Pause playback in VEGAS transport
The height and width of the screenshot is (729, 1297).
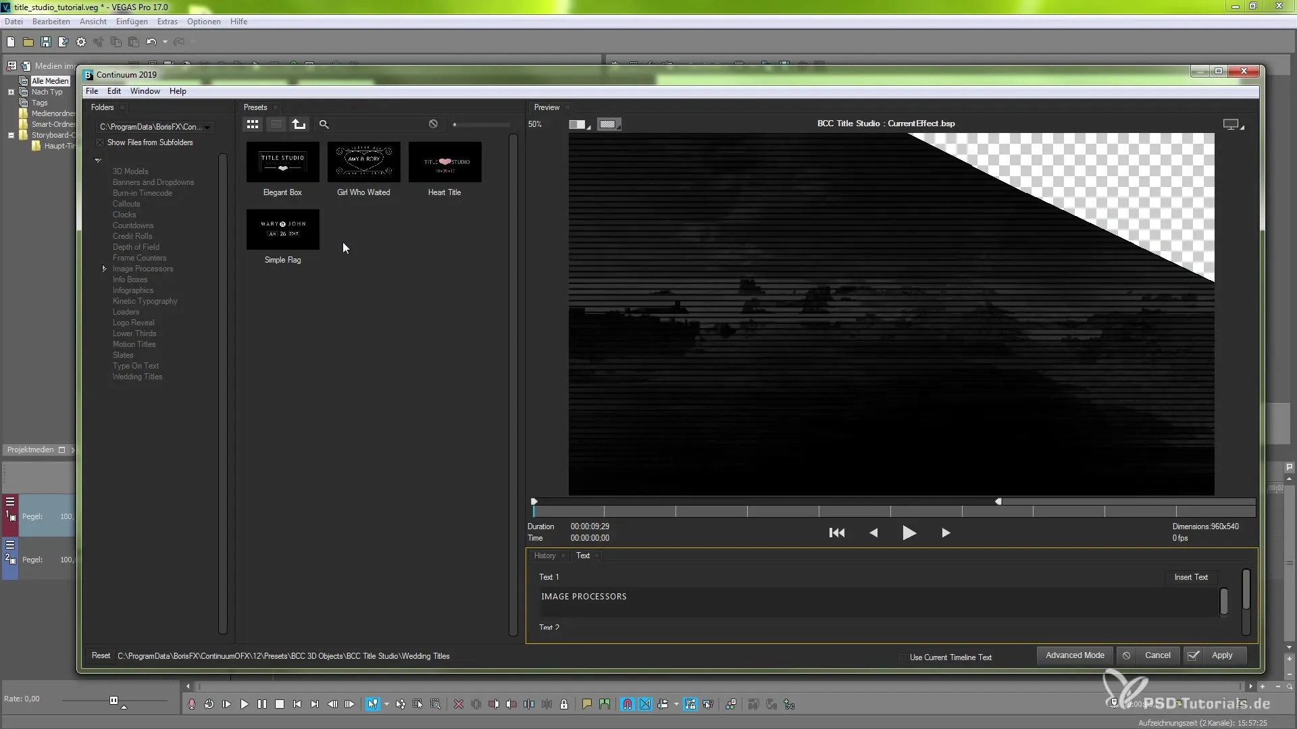click(x=262, y=704)
